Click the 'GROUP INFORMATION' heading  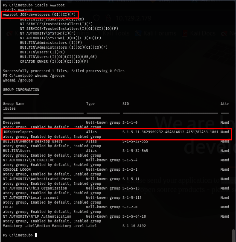coord(21,90)
